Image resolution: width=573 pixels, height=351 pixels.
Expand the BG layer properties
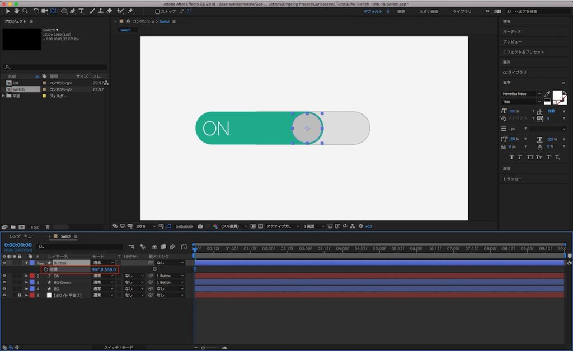(26, 289)
